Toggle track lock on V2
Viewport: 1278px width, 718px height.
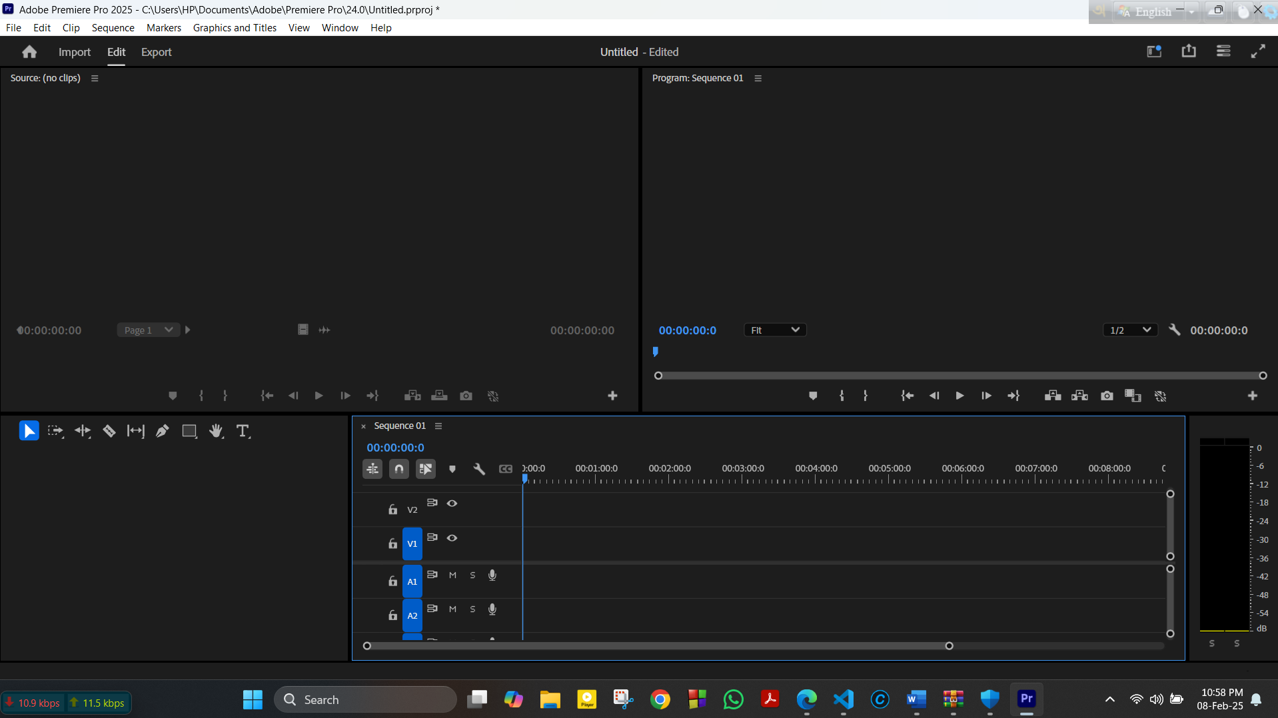click(x=393, y=510)
